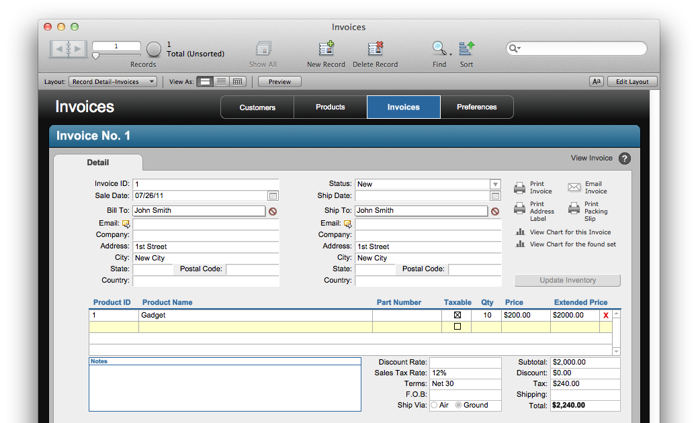Click the Sort toolbar icon

[466, 48]
